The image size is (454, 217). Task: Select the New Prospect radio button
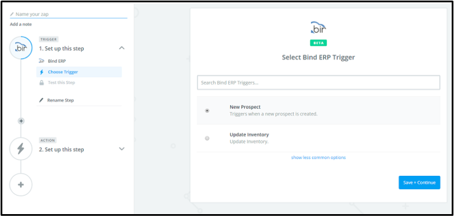[x=207, y=110]
